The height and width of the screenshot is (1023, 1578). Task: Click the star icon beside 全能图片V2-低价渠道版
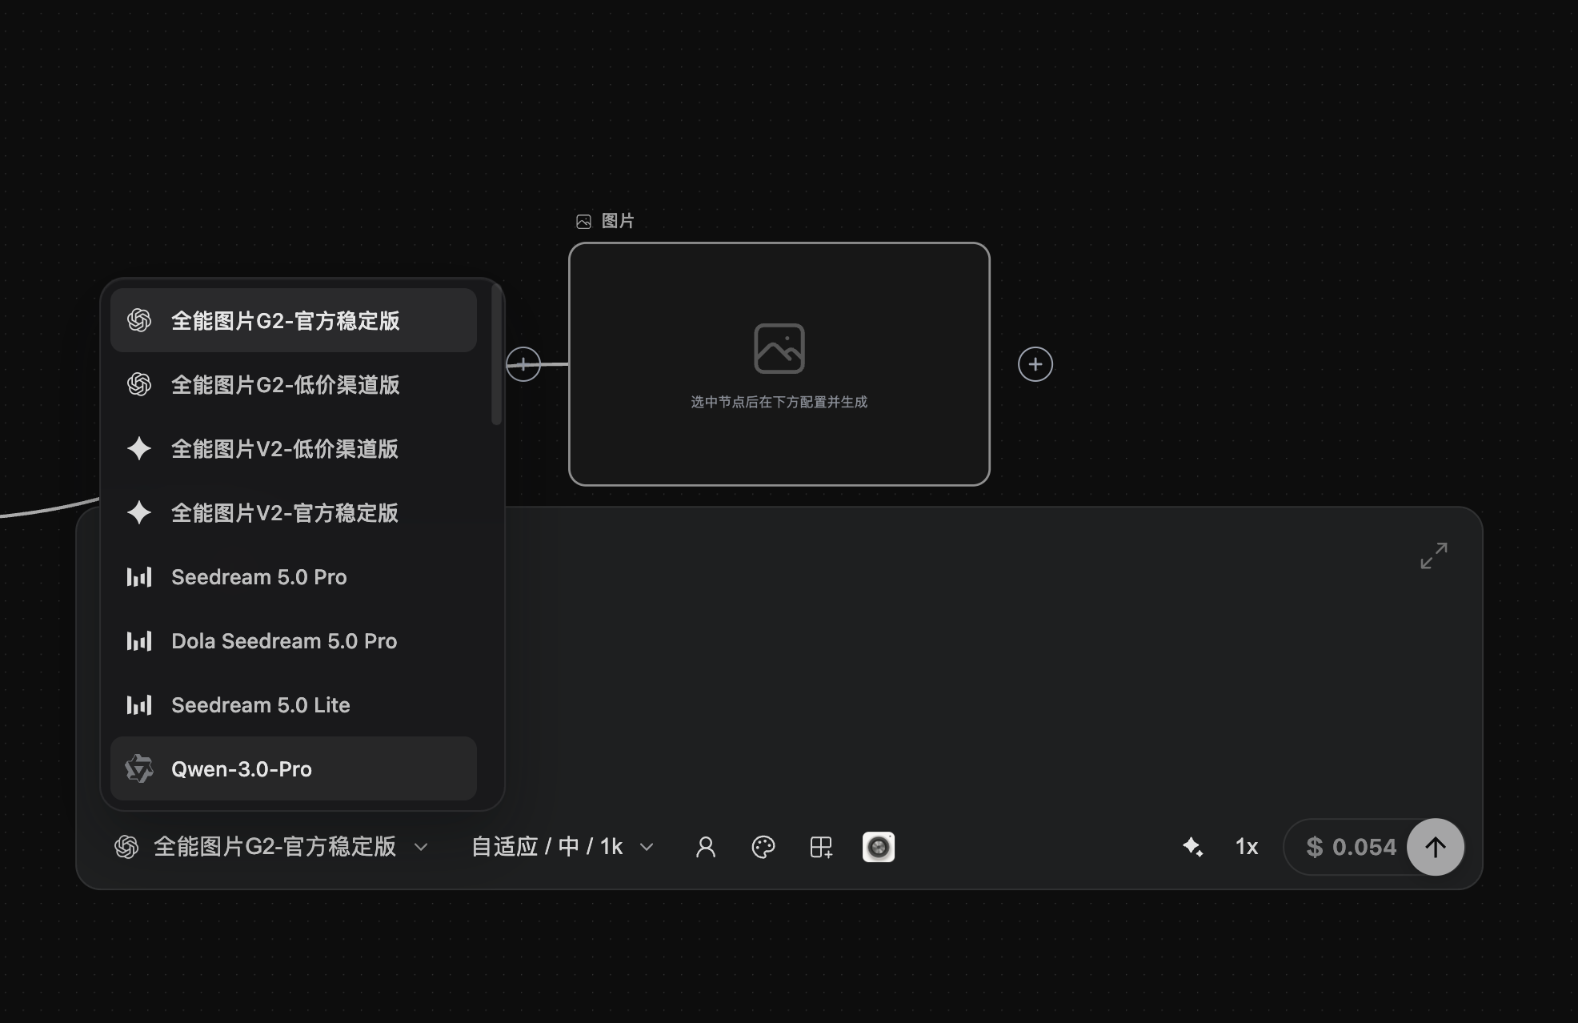[x=139, y=448]
